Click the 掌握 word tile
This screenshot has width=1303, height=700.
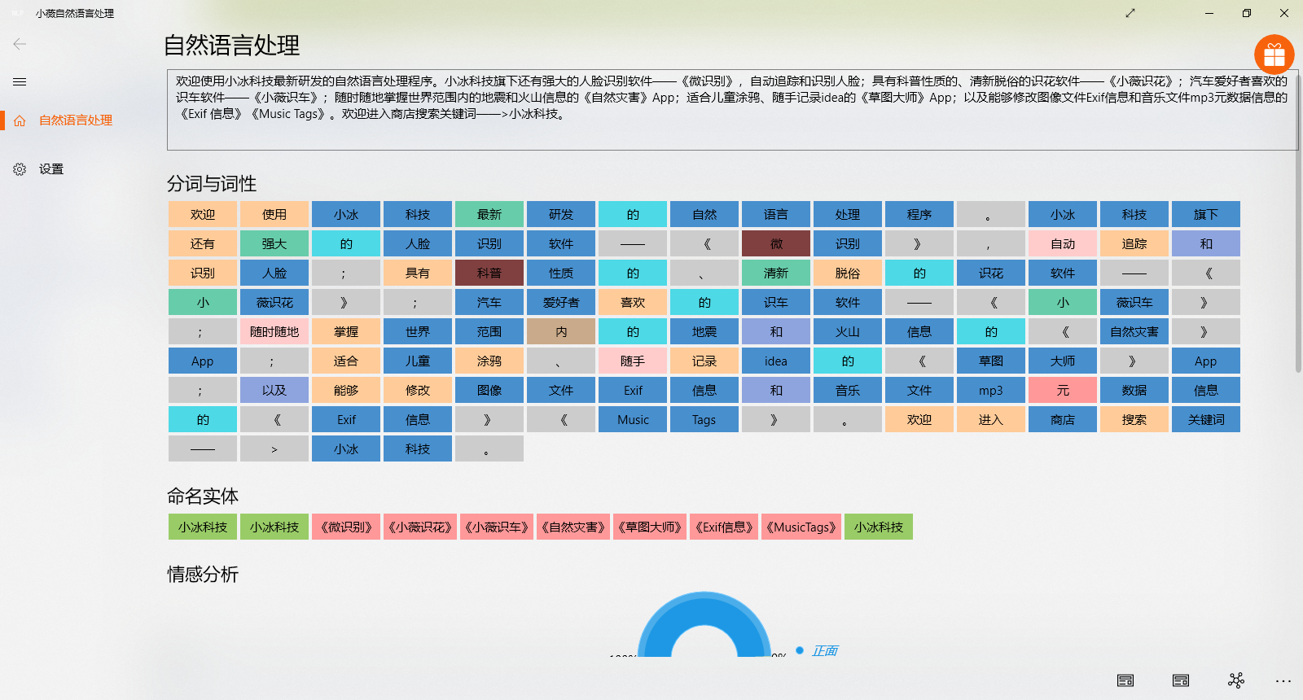[346, 331]
